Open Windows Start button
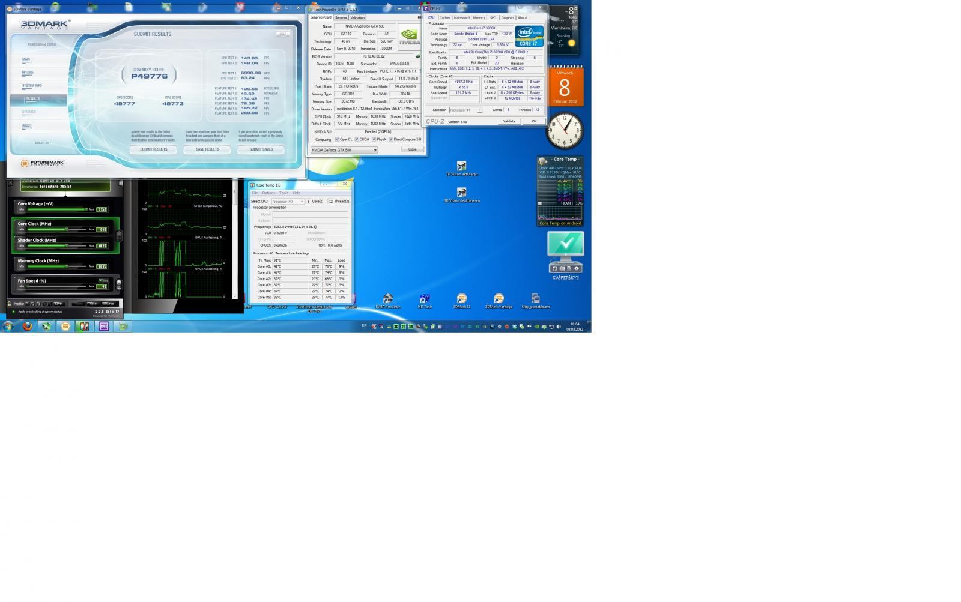This screenshot has height=602, width=961. (x=8, y=327)
